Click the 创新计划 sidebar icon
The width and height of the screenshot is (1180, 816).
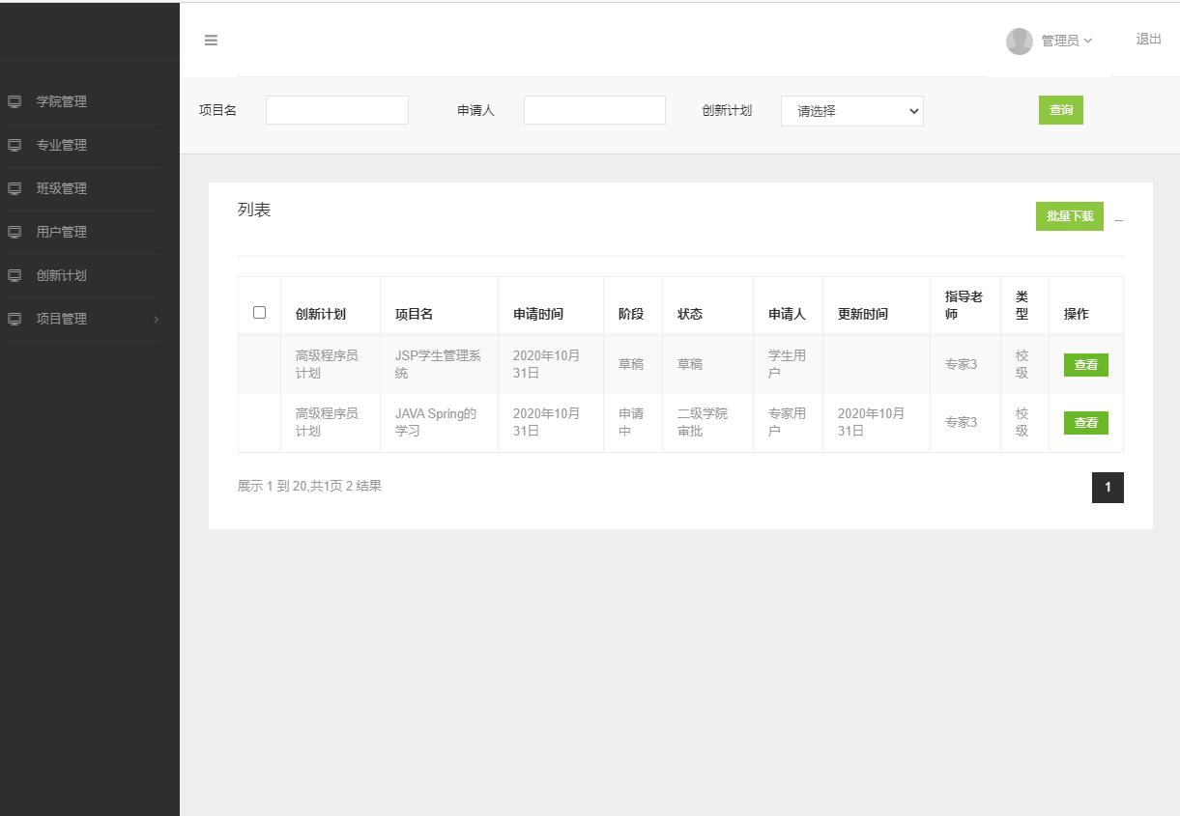coord(14,275)
